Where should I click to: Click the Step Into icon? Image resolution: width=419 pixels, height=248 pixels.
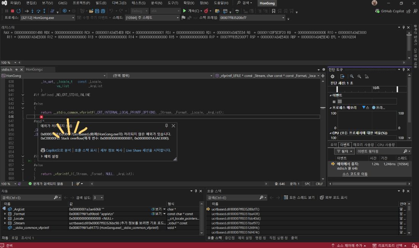pyautogui.click(x=32, y=11)
